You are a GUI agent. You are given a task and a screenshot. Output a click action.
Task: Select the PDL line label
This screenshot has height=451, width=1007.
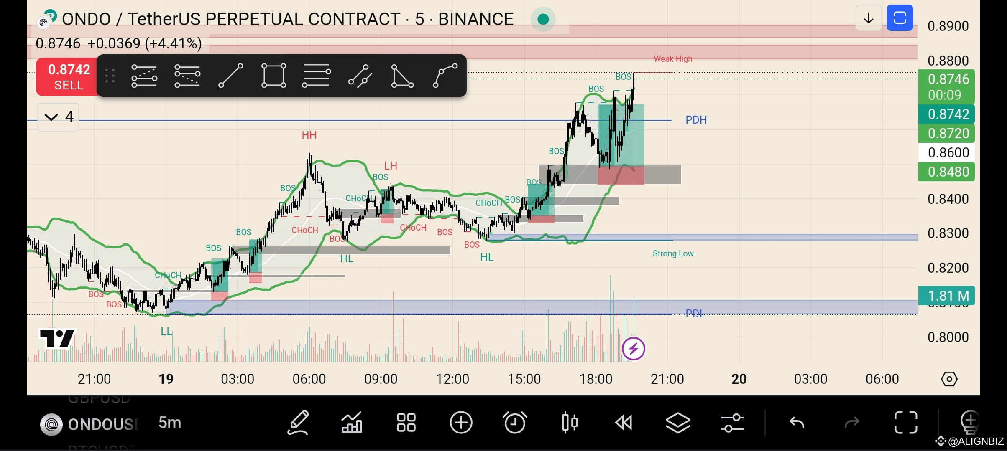pyautogui.click(x=695, y=313)
